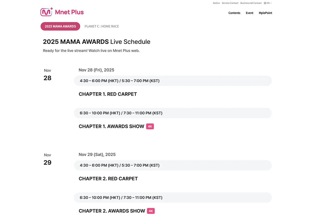The image size is (330, 220).
Task: Click the Nov 29 awards show time slot
Action: [x=173, y=197]
